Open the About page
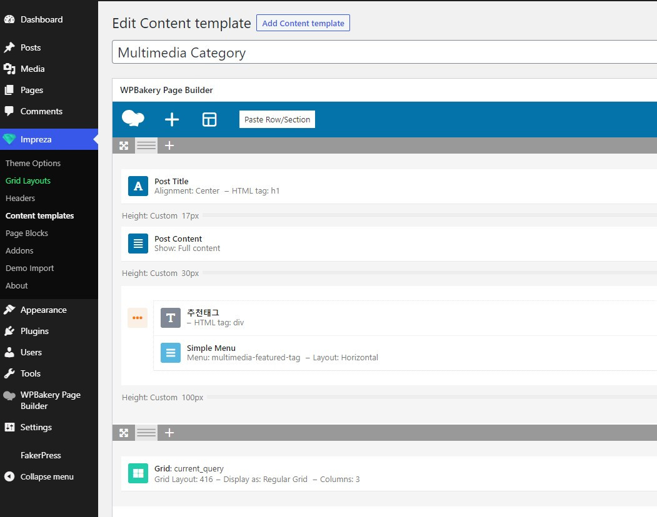The height and width of the screenshot is (517, 657). 17,286
